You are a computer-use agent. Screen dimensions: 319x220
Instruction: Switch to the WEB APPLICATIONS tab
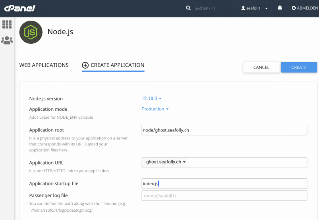click(x=44, y=65)
